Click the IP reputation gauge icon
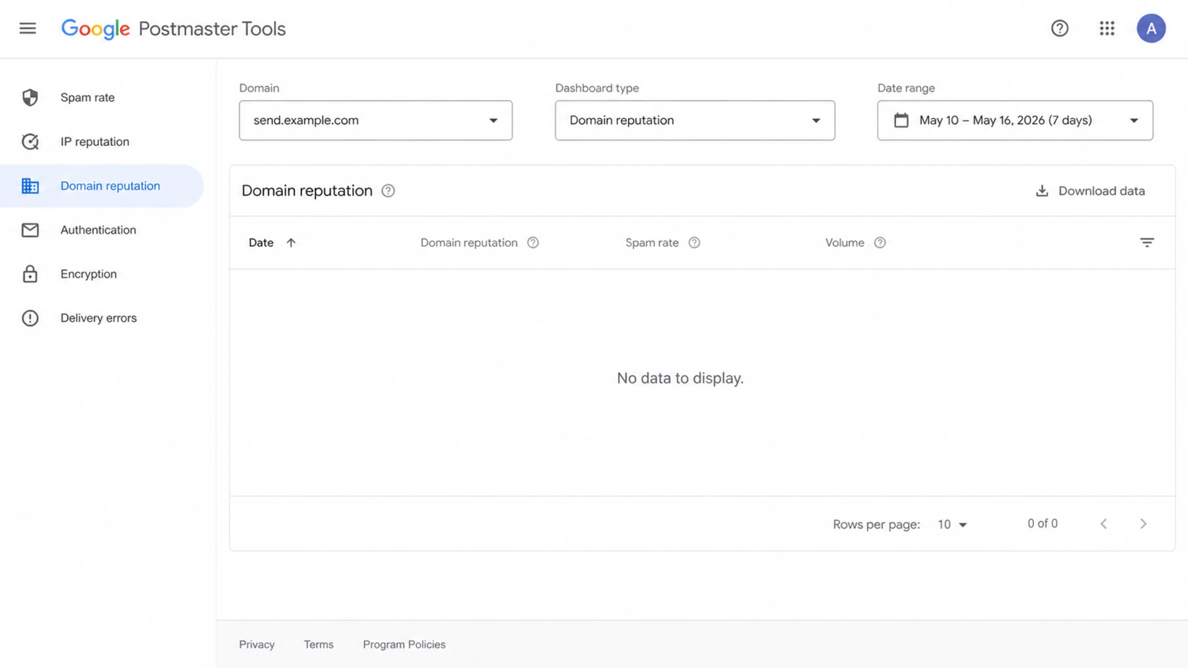 30,142
